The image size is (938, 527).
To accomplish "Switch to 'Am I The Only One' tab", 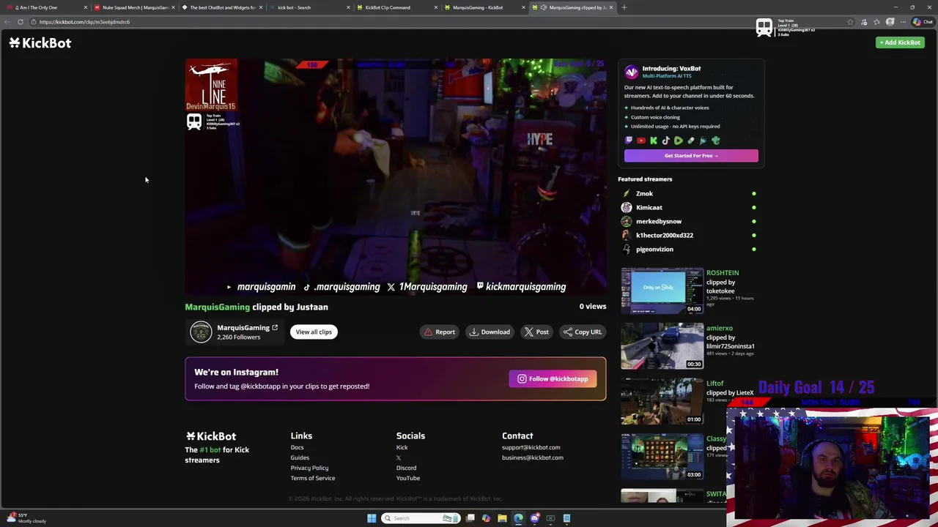I will 46,7.
